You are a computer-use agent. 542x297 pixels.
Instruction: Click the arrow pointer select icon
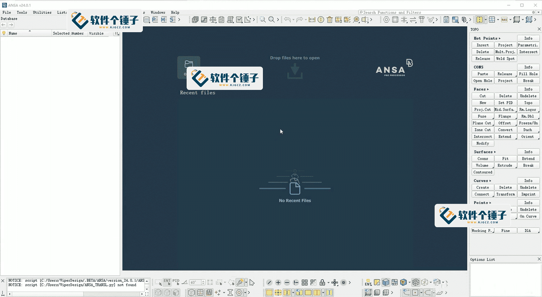[252, 282]
